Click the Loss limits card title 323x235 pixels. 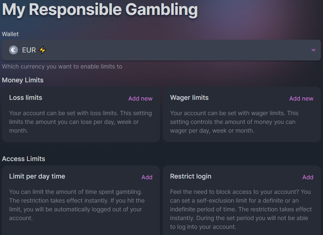(x=26, y=98)
